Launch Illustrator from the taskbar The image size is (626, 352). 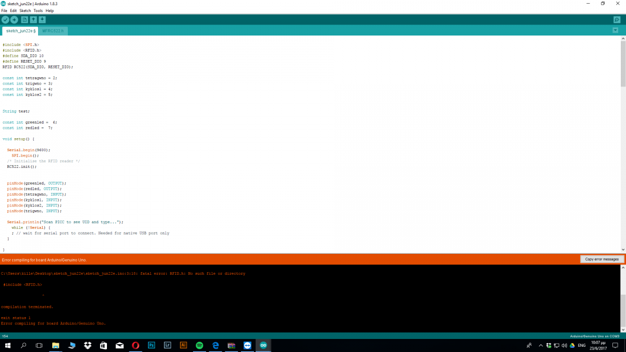click(x=183, y=345)
